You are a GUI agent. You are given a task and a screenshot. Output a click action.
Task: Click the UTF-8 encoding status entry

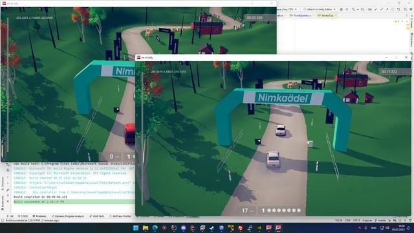pos(356,220)
